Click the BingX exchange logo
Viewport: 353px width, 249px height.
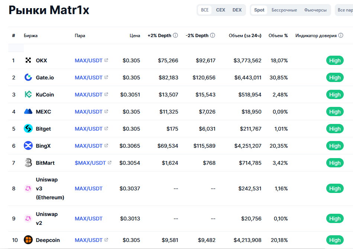tap(28, 146)
